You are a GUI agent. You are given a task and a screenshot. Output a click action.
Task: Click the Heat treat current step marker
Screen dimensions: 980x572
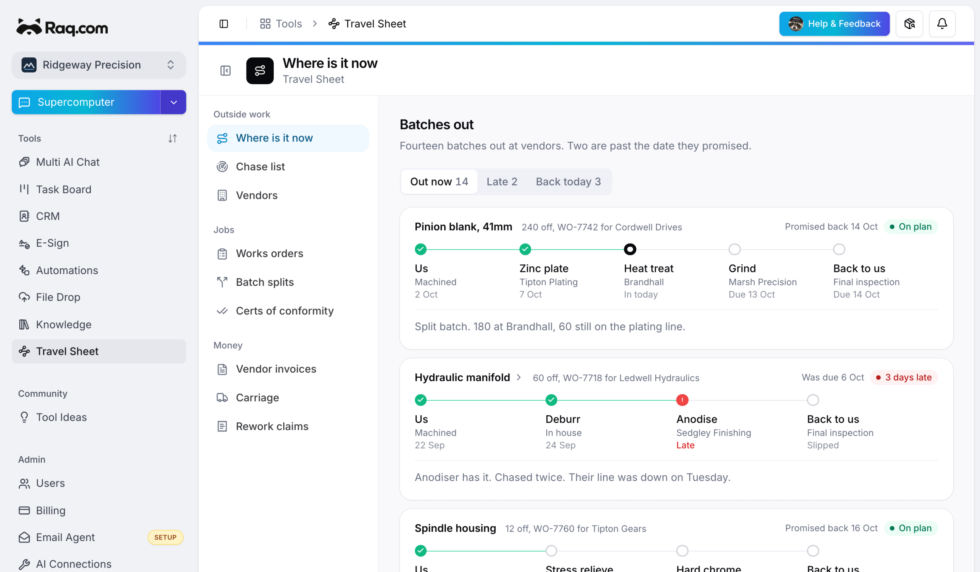point(630,249)
